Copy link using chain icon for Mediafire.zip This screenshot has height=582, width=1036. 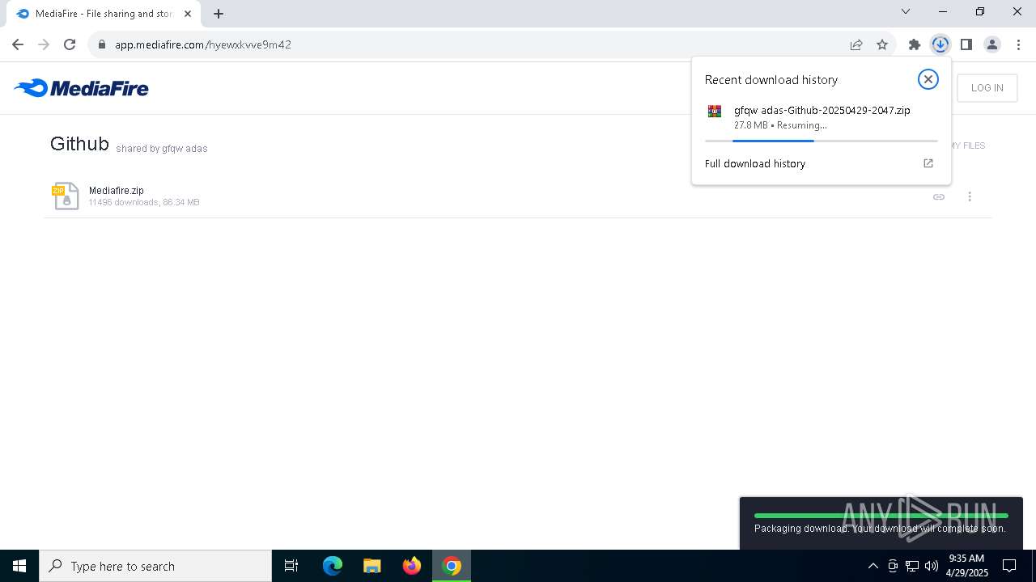tap(939, 196)
